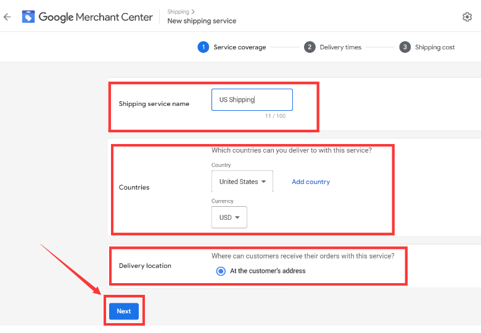The height and width of the screenshot is (333, 481).
Task: Click the "At the customer's address" label
Action: tap(268, 271)
